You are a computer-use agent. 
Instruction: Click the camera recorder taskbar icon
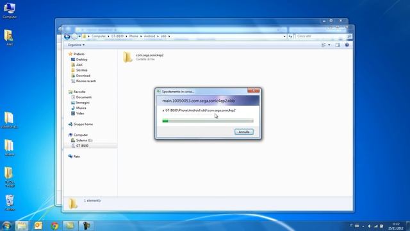pyautogui.click(x=86, y=225)
